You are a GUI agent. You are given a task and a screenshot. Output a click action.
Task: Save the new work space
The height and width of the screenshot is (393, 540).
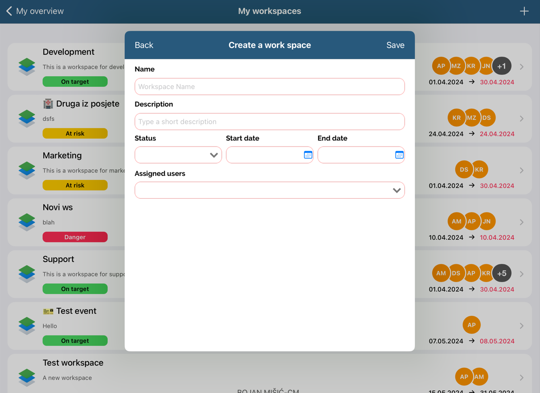395,45
